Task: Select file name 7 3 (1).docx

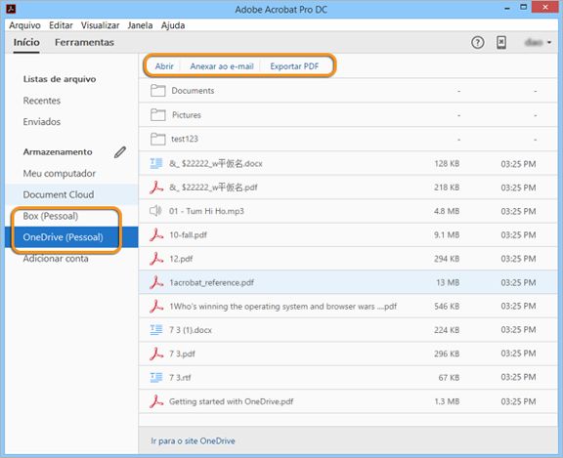Action: [x=191, y=330]
